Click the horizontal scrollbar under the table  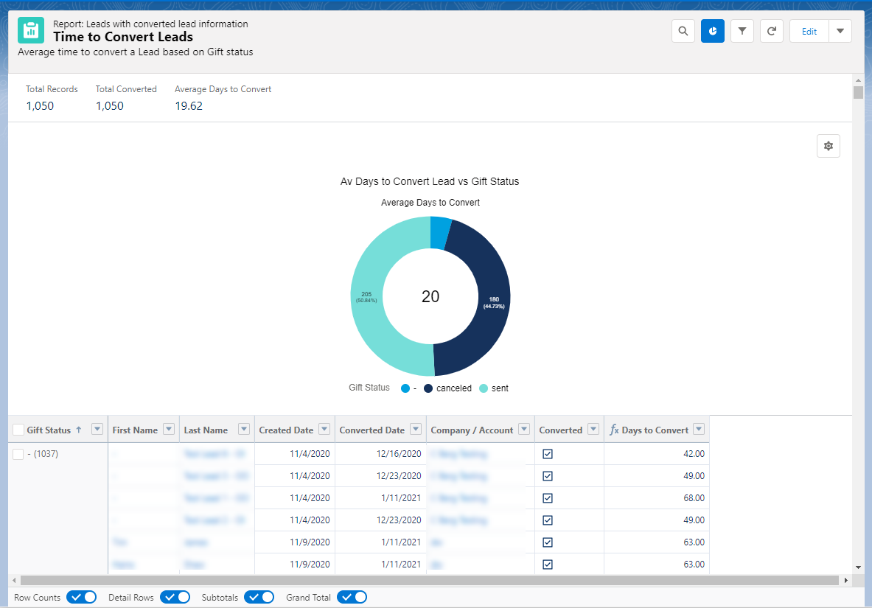[x=428, y=580]
